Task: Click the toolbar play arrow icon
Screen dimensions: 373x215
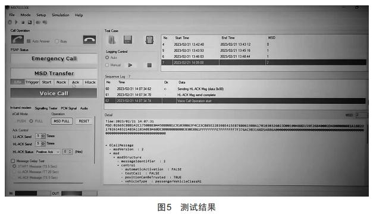Action: (x=16, y=22)
